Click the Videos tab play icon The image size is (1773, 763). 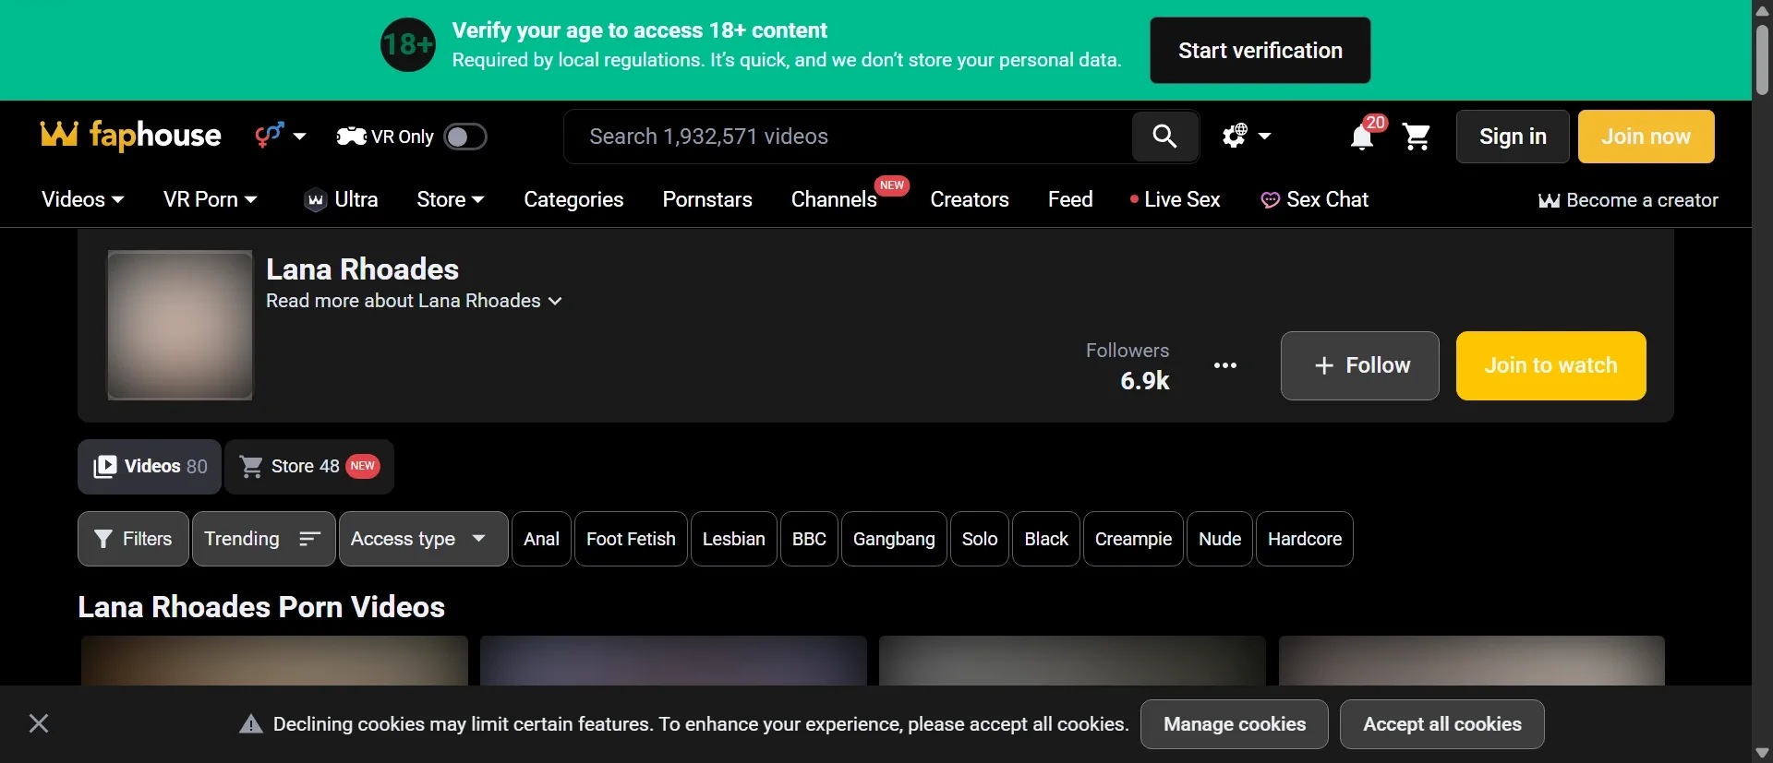tap(105, 467)
